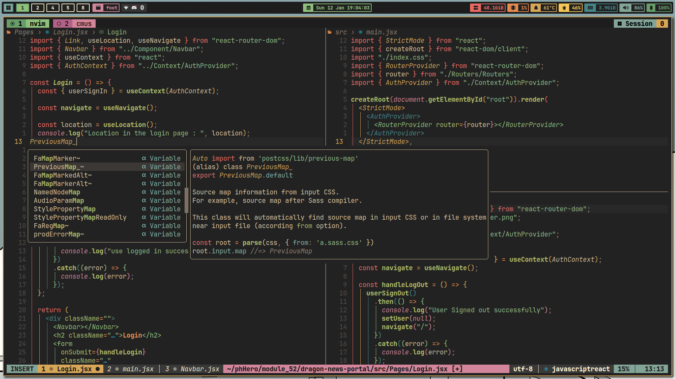
Task: Click the calendar icon beside the date
Action: click(x=308, y=8)
